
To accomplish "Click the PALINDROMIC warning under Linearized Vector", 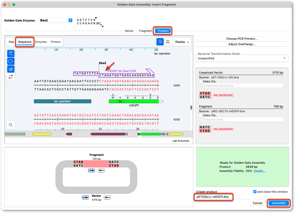I will pos(223,95).
